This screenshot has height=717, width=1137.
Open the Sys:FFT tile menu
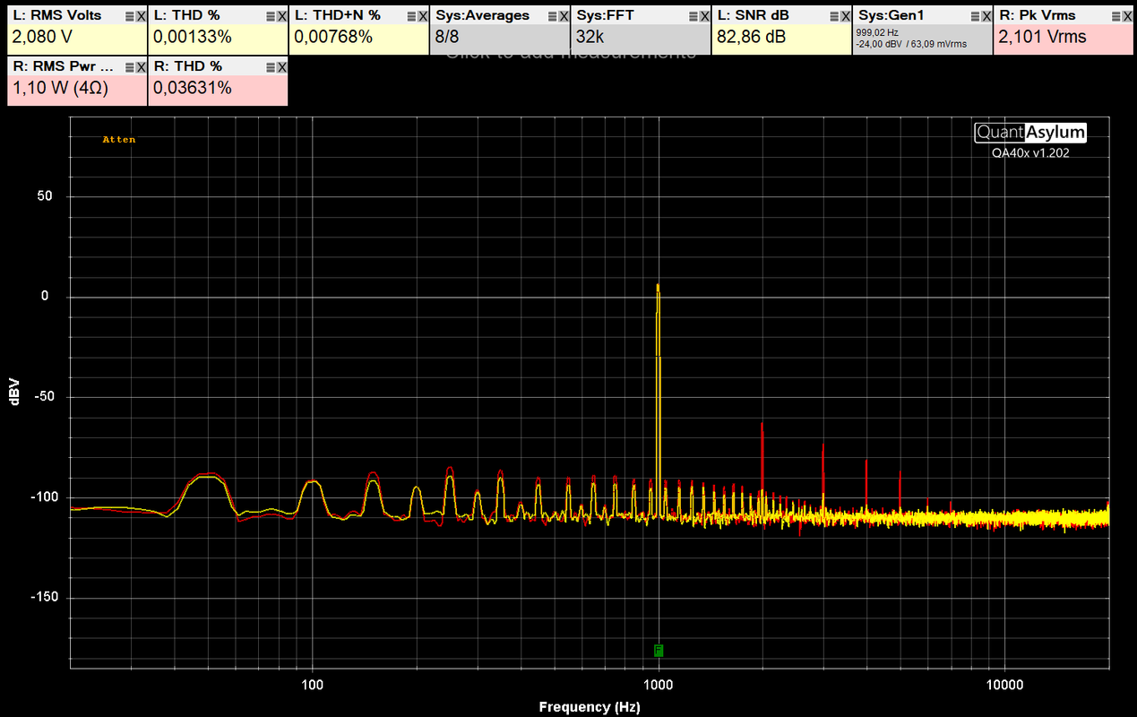(x=693, y=17)
